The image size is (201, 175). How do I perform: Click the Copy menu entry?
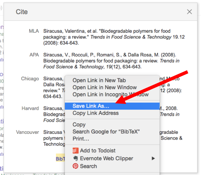(79, 125)
